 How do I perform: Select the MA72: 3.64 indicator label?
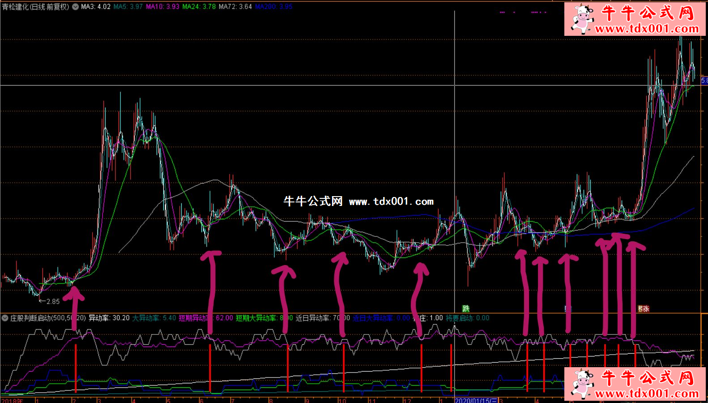[235, 7]
